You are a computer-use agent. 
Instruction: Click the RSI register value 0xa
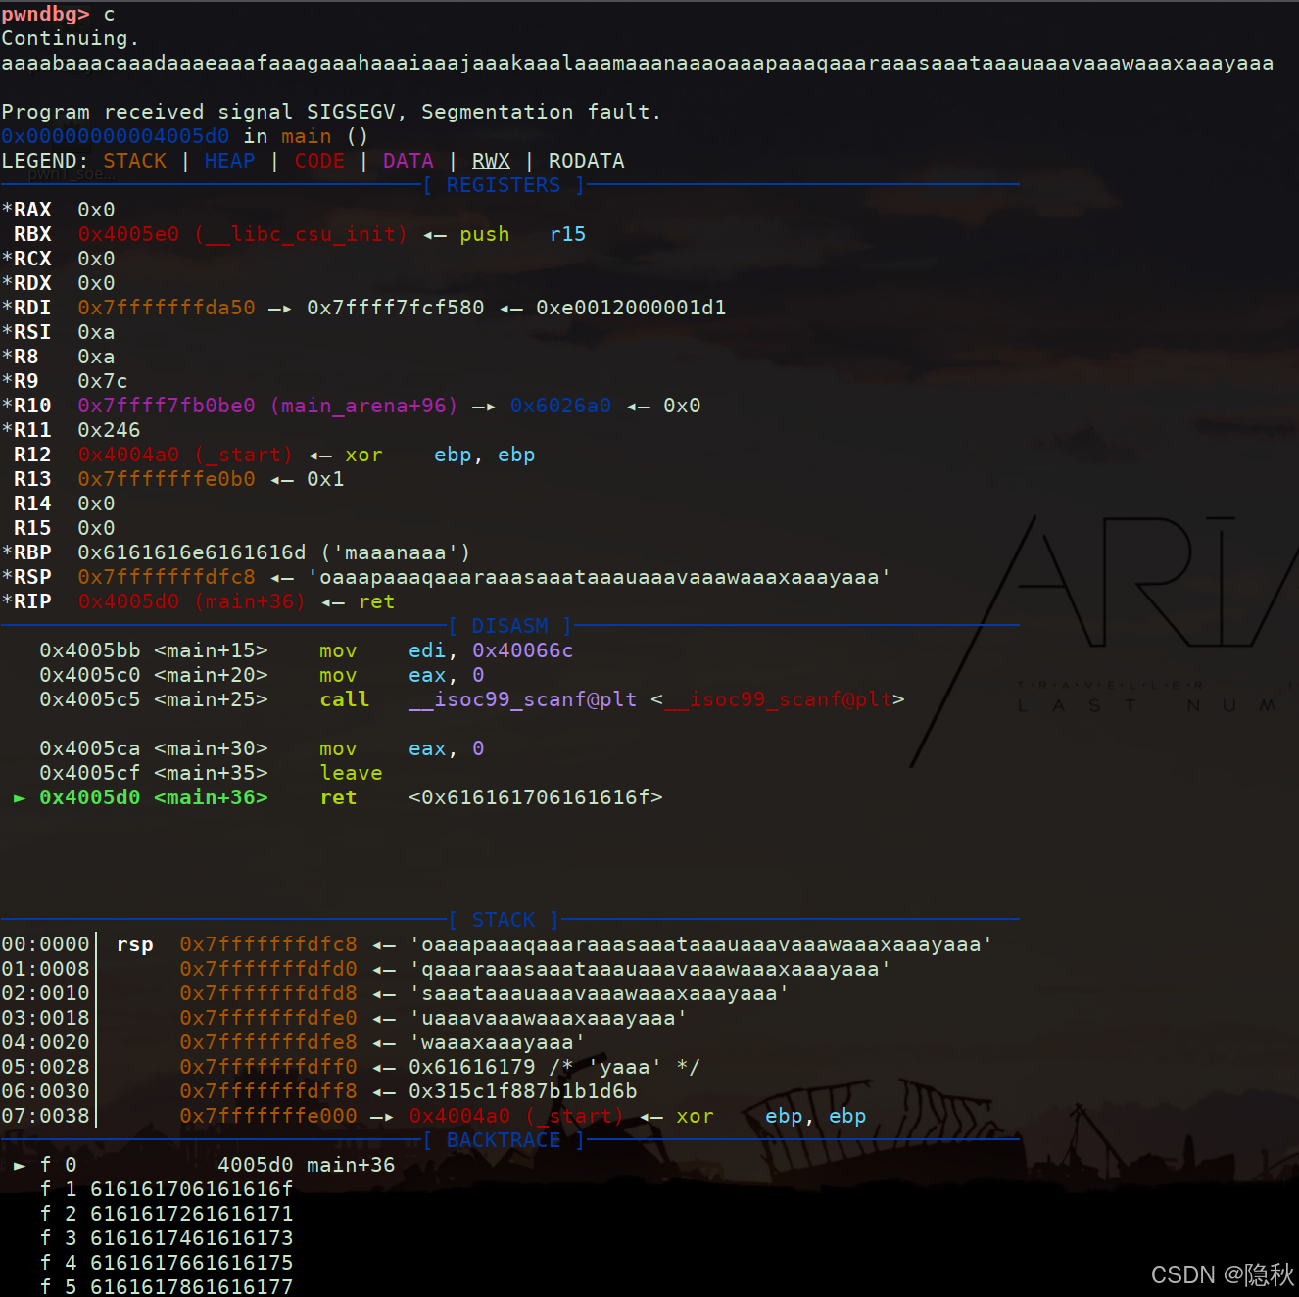click(96, 332)
